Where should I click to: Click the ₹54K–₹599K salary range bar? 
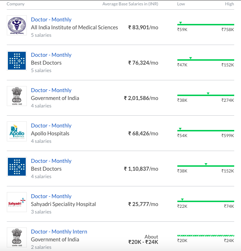[206, 131]
